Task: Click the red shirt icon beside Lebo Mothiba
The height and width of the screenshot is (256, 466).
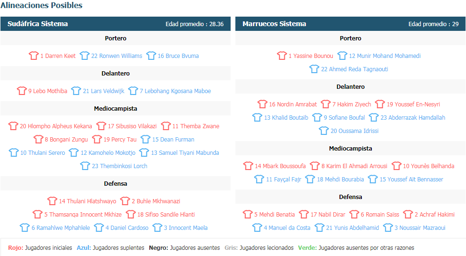Action: point(22,91)
